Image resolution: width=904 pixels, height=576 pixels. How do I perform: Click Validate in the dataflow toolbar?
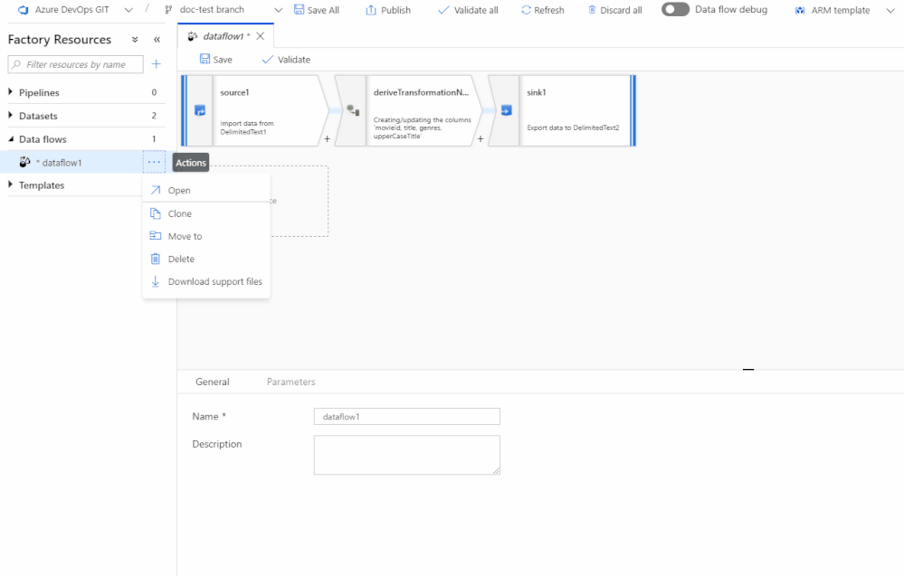pos(287,60)
